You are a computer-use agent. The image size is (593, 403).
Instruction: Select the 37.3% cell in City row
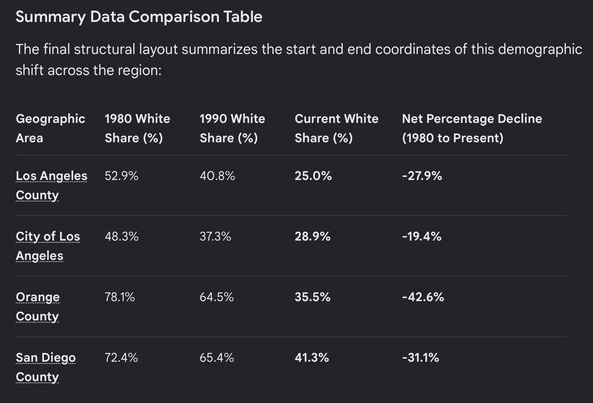point(215,237)
